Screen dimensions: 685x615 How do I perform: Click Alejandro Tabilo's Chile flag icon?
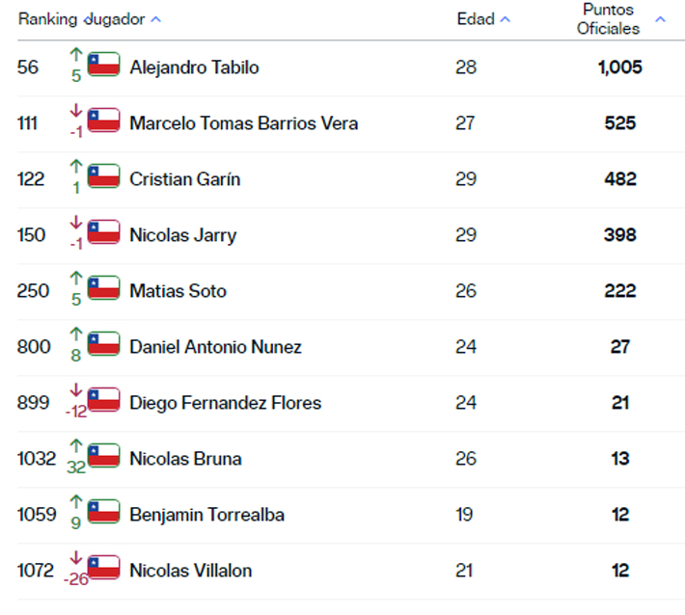point(103,65)
